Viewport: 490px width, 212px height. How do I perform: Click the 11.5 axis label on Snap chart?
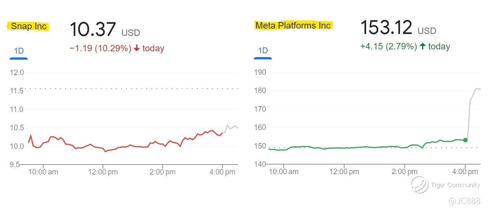[x=17, y=91]
